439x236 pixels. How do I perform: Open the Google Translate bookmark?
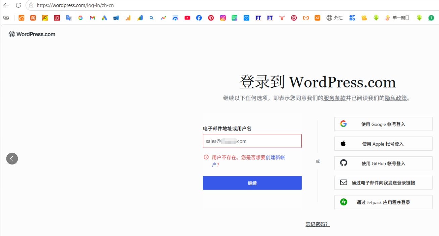69,18
